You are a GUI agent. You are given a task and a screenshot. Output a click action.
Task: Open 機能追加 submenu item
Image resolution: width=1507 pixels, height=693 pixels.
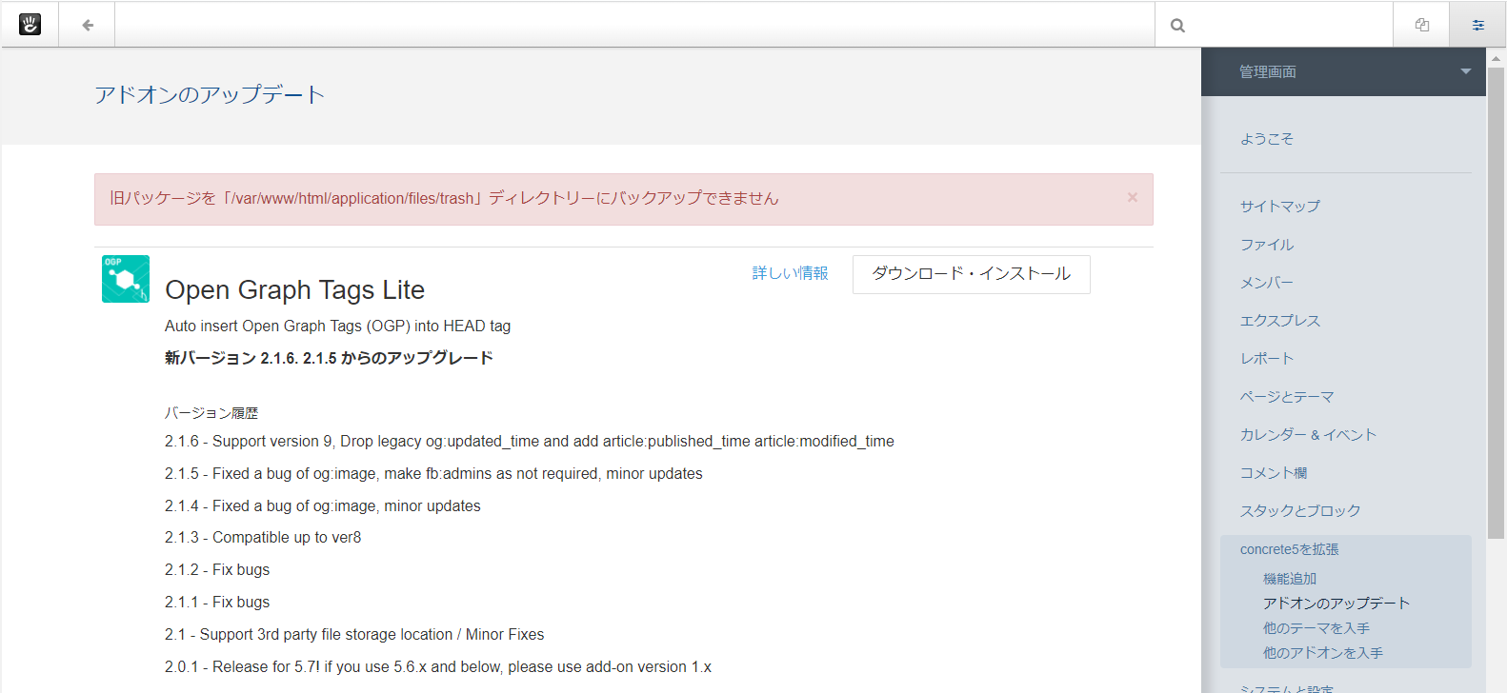click(1289, 579)
